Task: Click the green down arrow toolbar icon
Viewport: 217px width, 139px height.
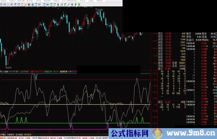Action: tap(79, 5)
